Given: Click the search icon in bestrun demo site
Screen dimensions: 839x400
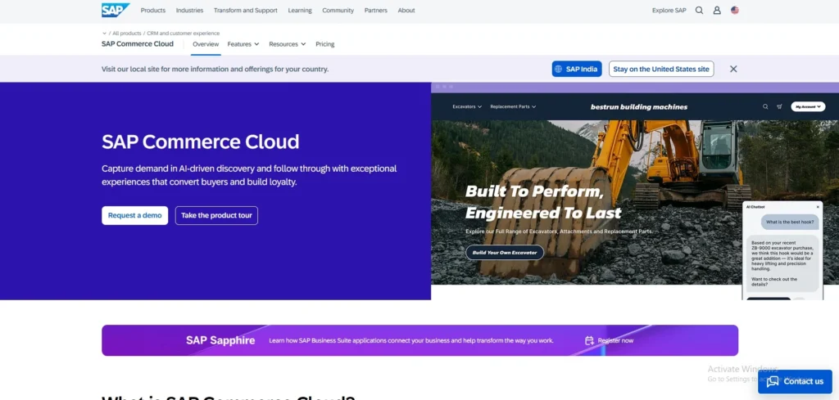Looking at the screenshot, I should coord(765,107).
